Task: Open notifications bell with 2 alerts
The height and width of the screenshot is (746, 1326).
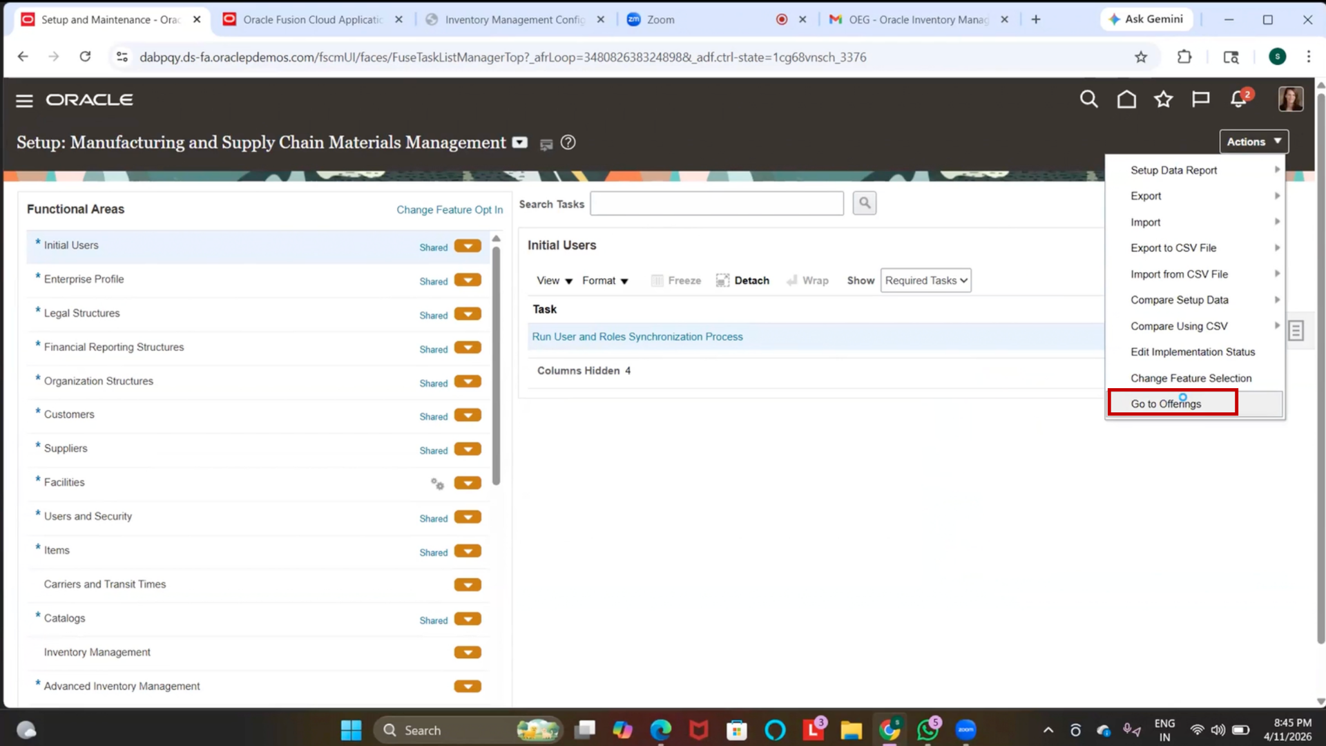Action: coord(1240,99)
